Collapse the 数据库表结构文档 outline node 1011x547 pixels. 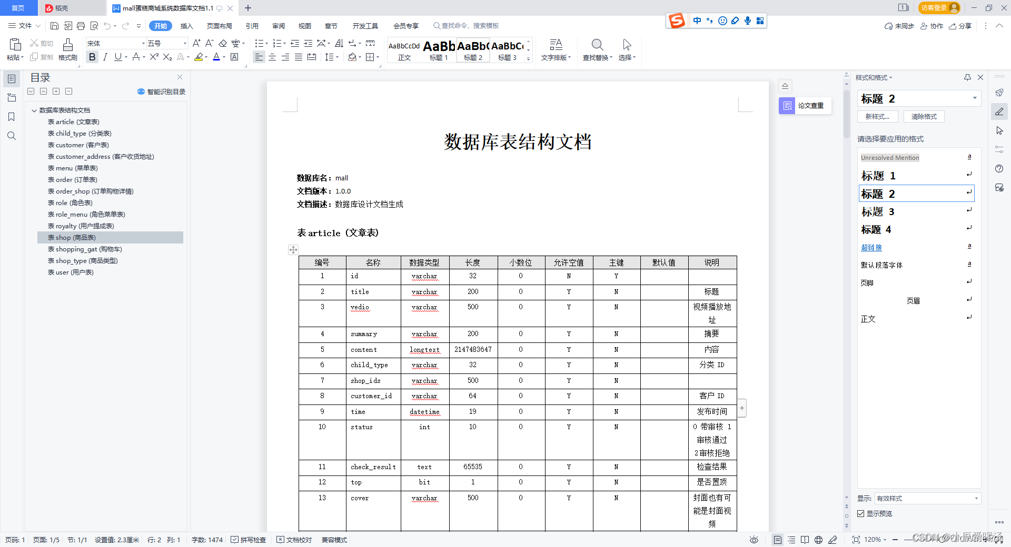[x=34, y=110]
